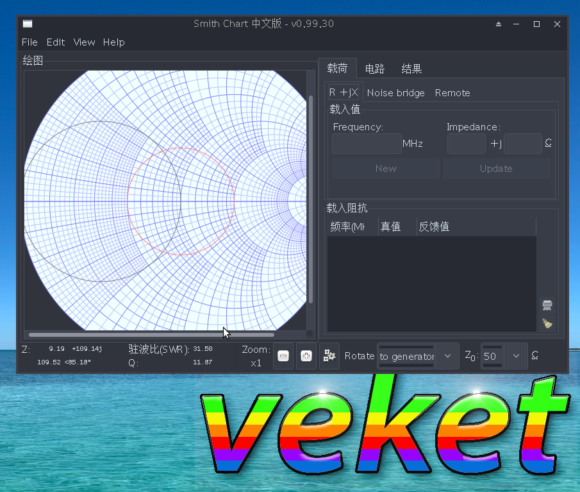Open the gears settings button beside zoom

329,356
